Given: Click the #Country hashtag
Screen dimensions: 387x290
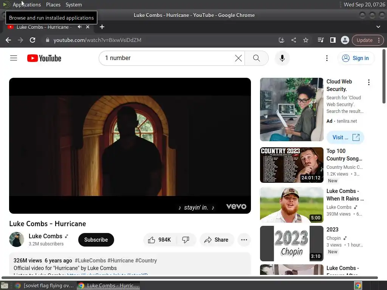Looking at the screenshot, I should 146,261.
